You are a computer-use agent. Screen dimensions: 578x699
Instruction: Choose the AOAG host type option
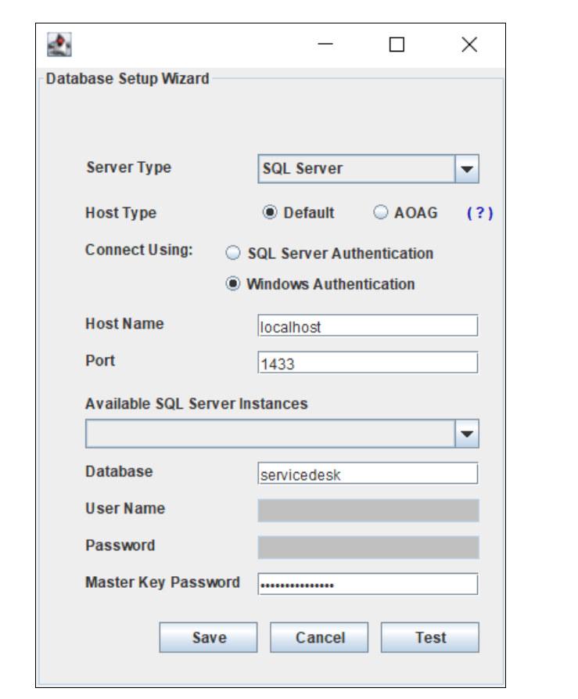coord(381,213)
